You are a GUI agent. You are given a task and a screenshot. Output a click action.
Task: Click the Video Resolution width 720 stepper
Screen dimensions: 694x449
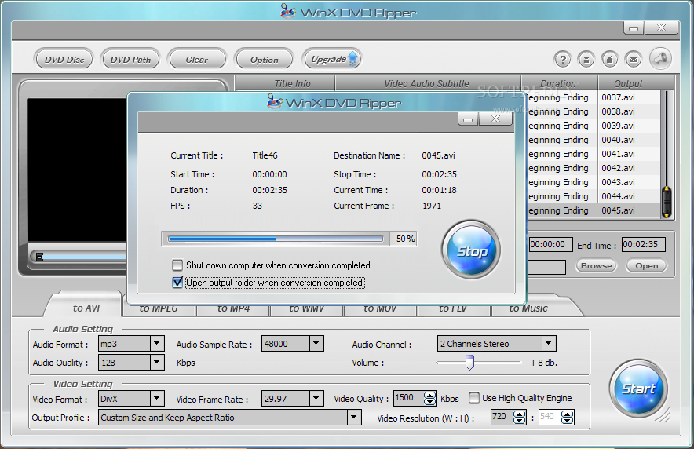(x=519, y=417)
